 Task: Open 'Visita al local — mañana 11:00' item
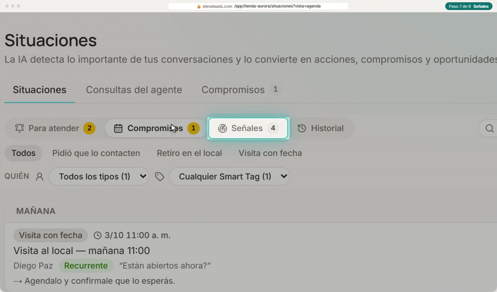coord(82,251)
